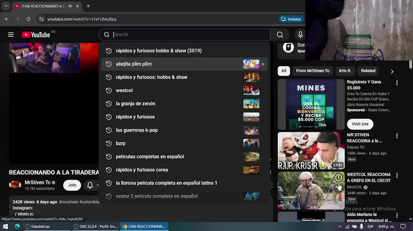Viewport: 413px width, 231px height.
Task: Add Westcol video to Watch later
Action: (339, 178)
